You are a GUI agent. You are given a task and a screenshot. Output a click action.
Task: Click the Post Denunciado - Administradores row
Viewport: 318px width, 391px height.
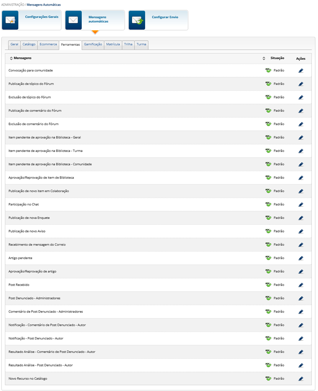pos(34,298)
